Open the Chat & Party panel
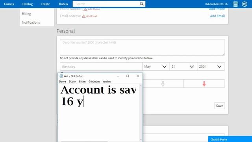 (x=230, y=139)
